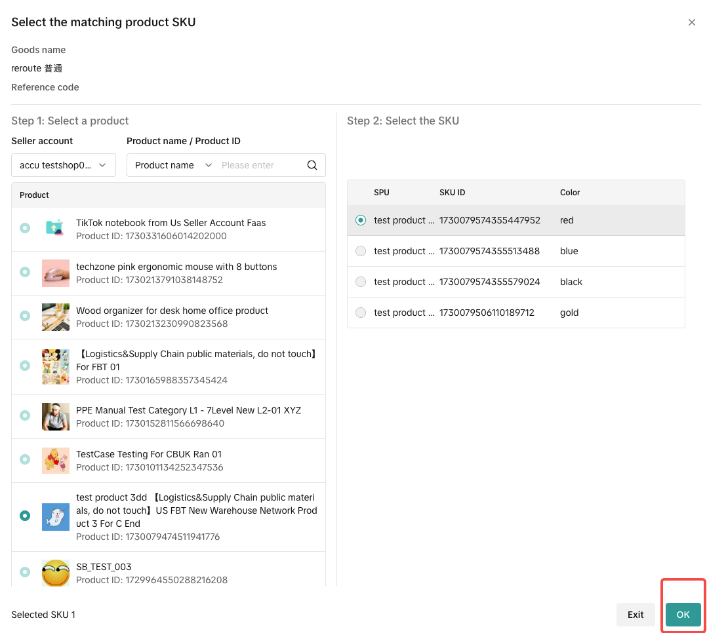Close the SKU selection dialog
The width and height of the screenshot is (707, 633).
(691, 22)
